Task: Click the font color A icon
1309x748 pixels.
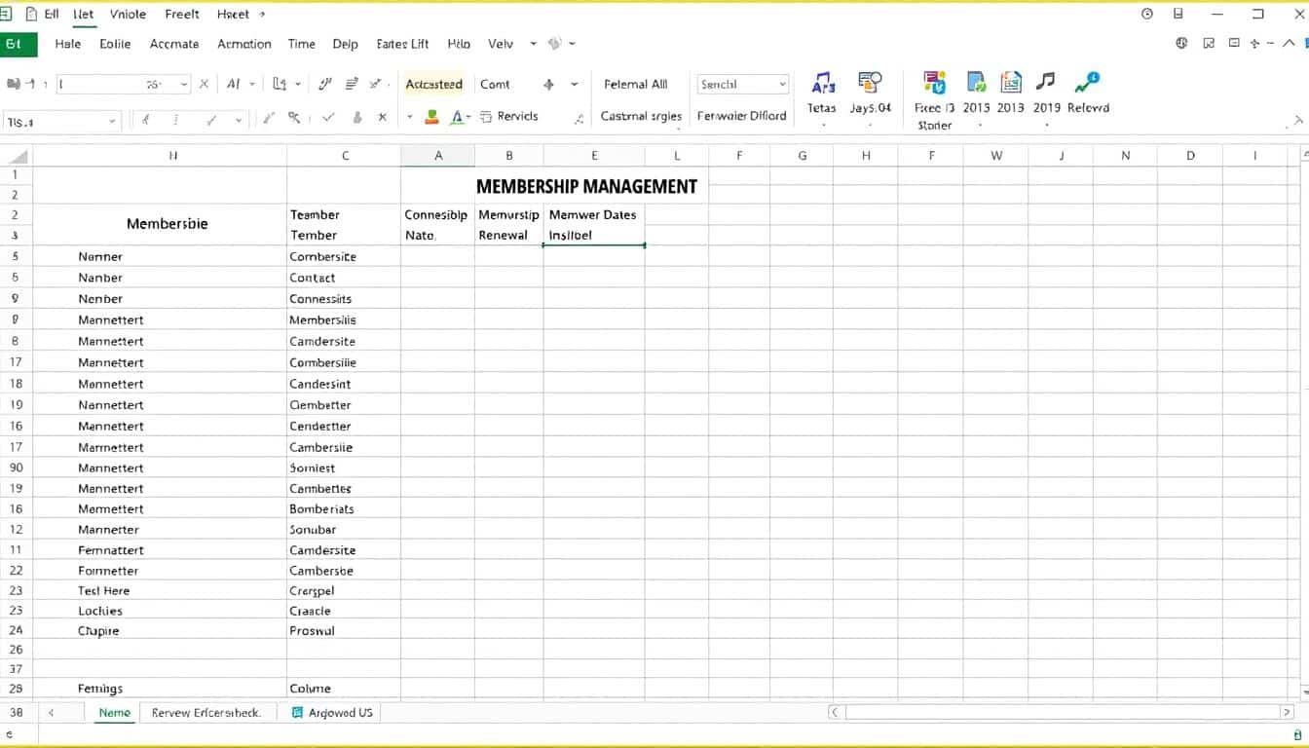Action: [x=457, y=117]
